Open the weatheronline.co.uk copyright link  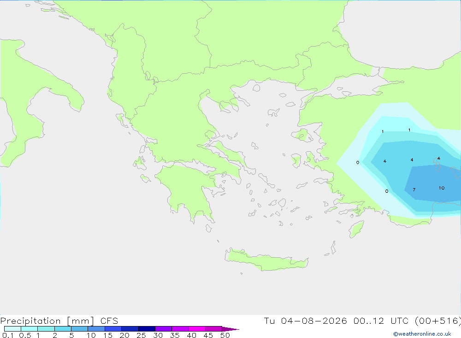(x=422, y=334)
